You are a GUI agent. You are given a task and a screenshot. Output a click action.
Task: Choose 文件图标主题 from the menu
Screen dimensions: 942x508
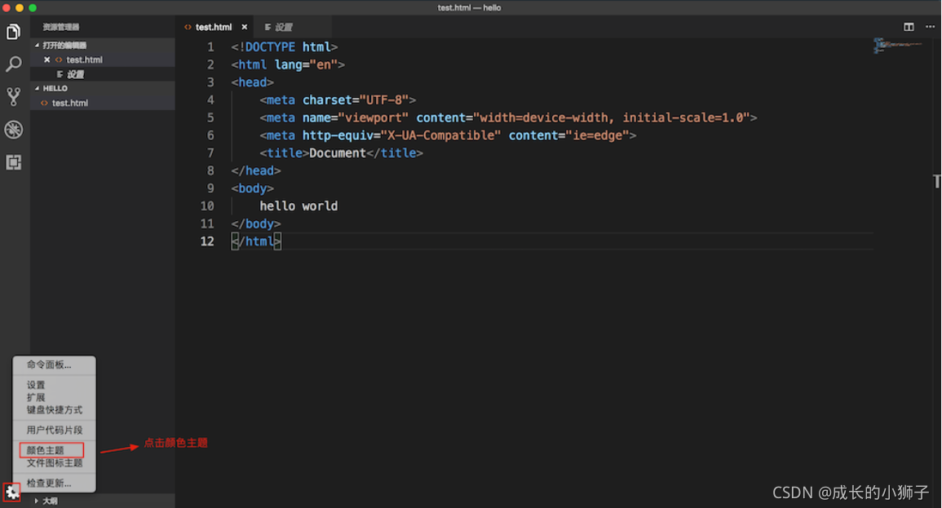(x=54, y=463)
